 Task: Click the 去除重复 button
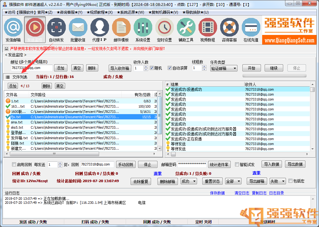tap(141, 181)
